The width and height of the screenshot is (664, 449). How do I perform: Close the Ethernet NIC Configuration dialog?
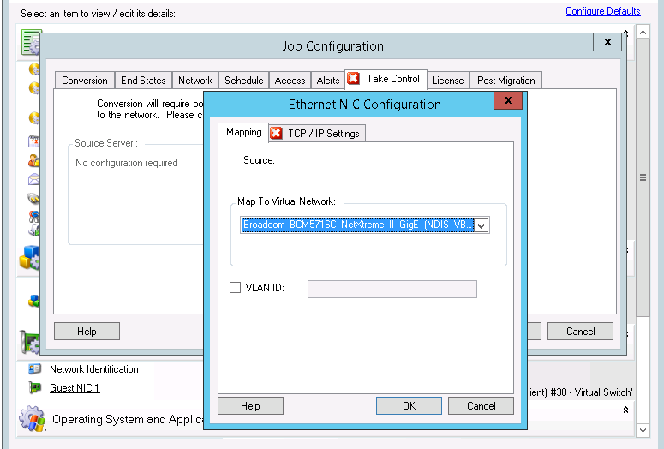508,100
